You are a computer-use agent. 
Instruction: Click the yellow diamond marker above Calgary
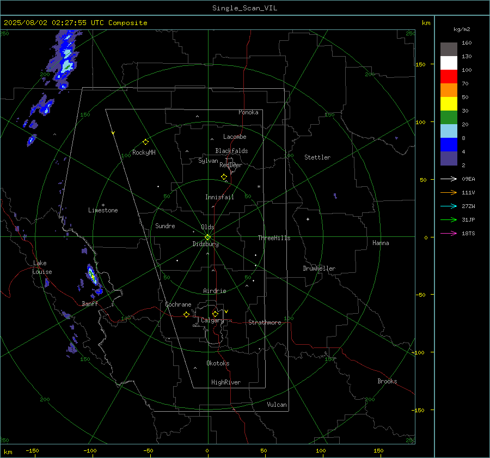click(x=215, y=314)
